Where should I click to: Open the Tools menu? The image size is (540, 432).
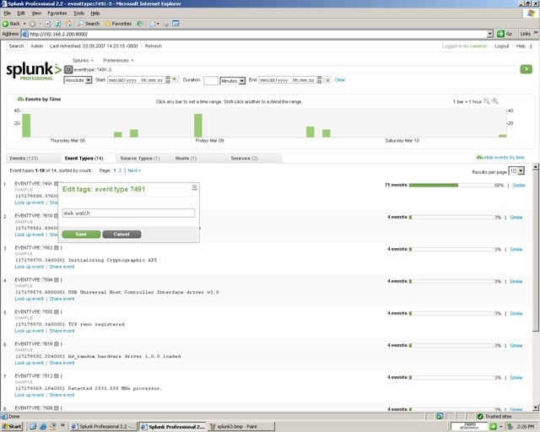[x=78, y=13]
